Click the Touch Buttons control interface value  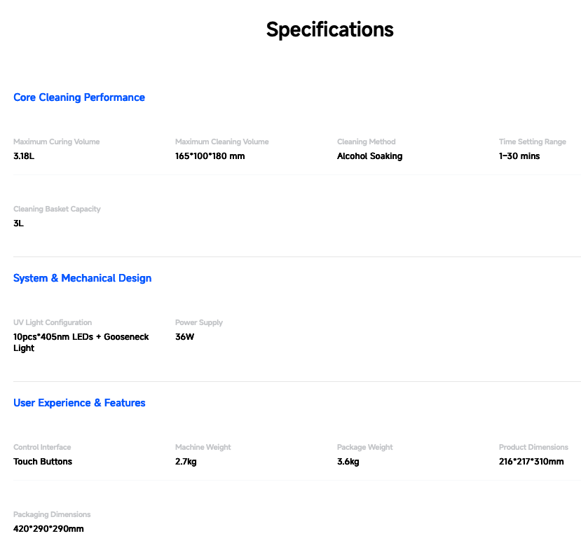coord(43,462)
